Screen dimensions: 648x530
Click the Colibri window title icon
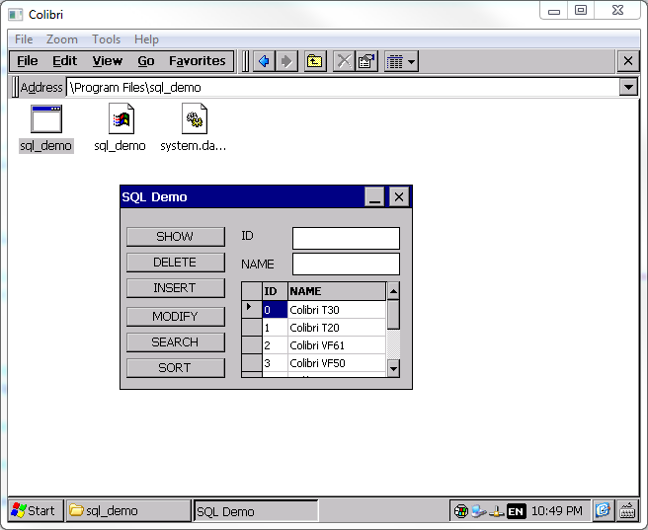coord(16,15)
